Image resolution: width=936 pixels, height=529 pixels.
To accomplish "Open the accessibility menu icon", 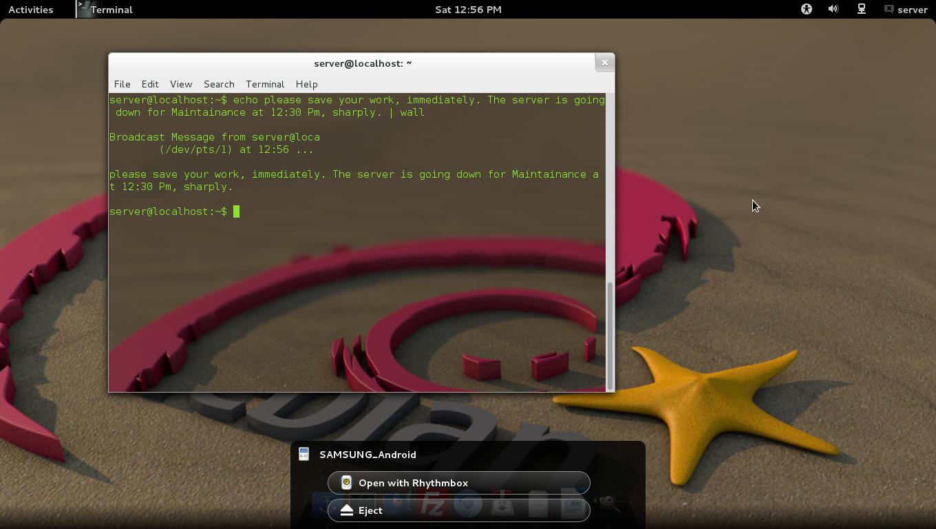I will click(x=806, y=10).
